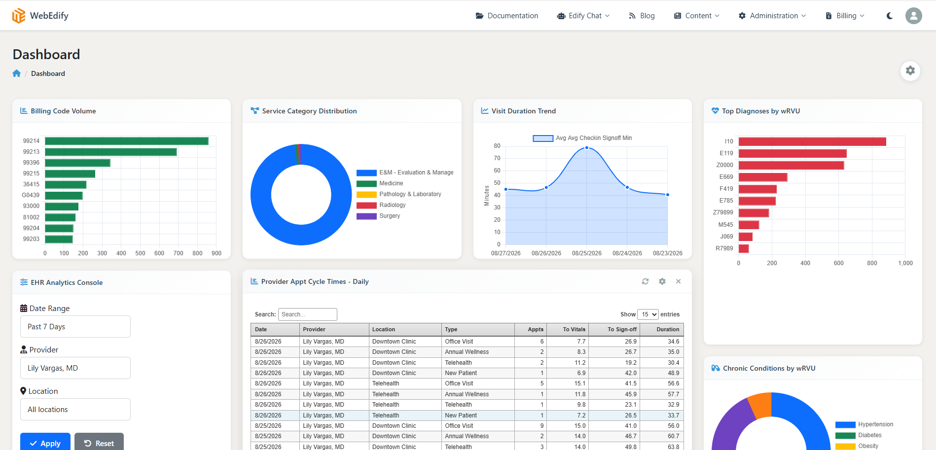
Task: Open dashboard settings gear button
Action: point(910,70)
